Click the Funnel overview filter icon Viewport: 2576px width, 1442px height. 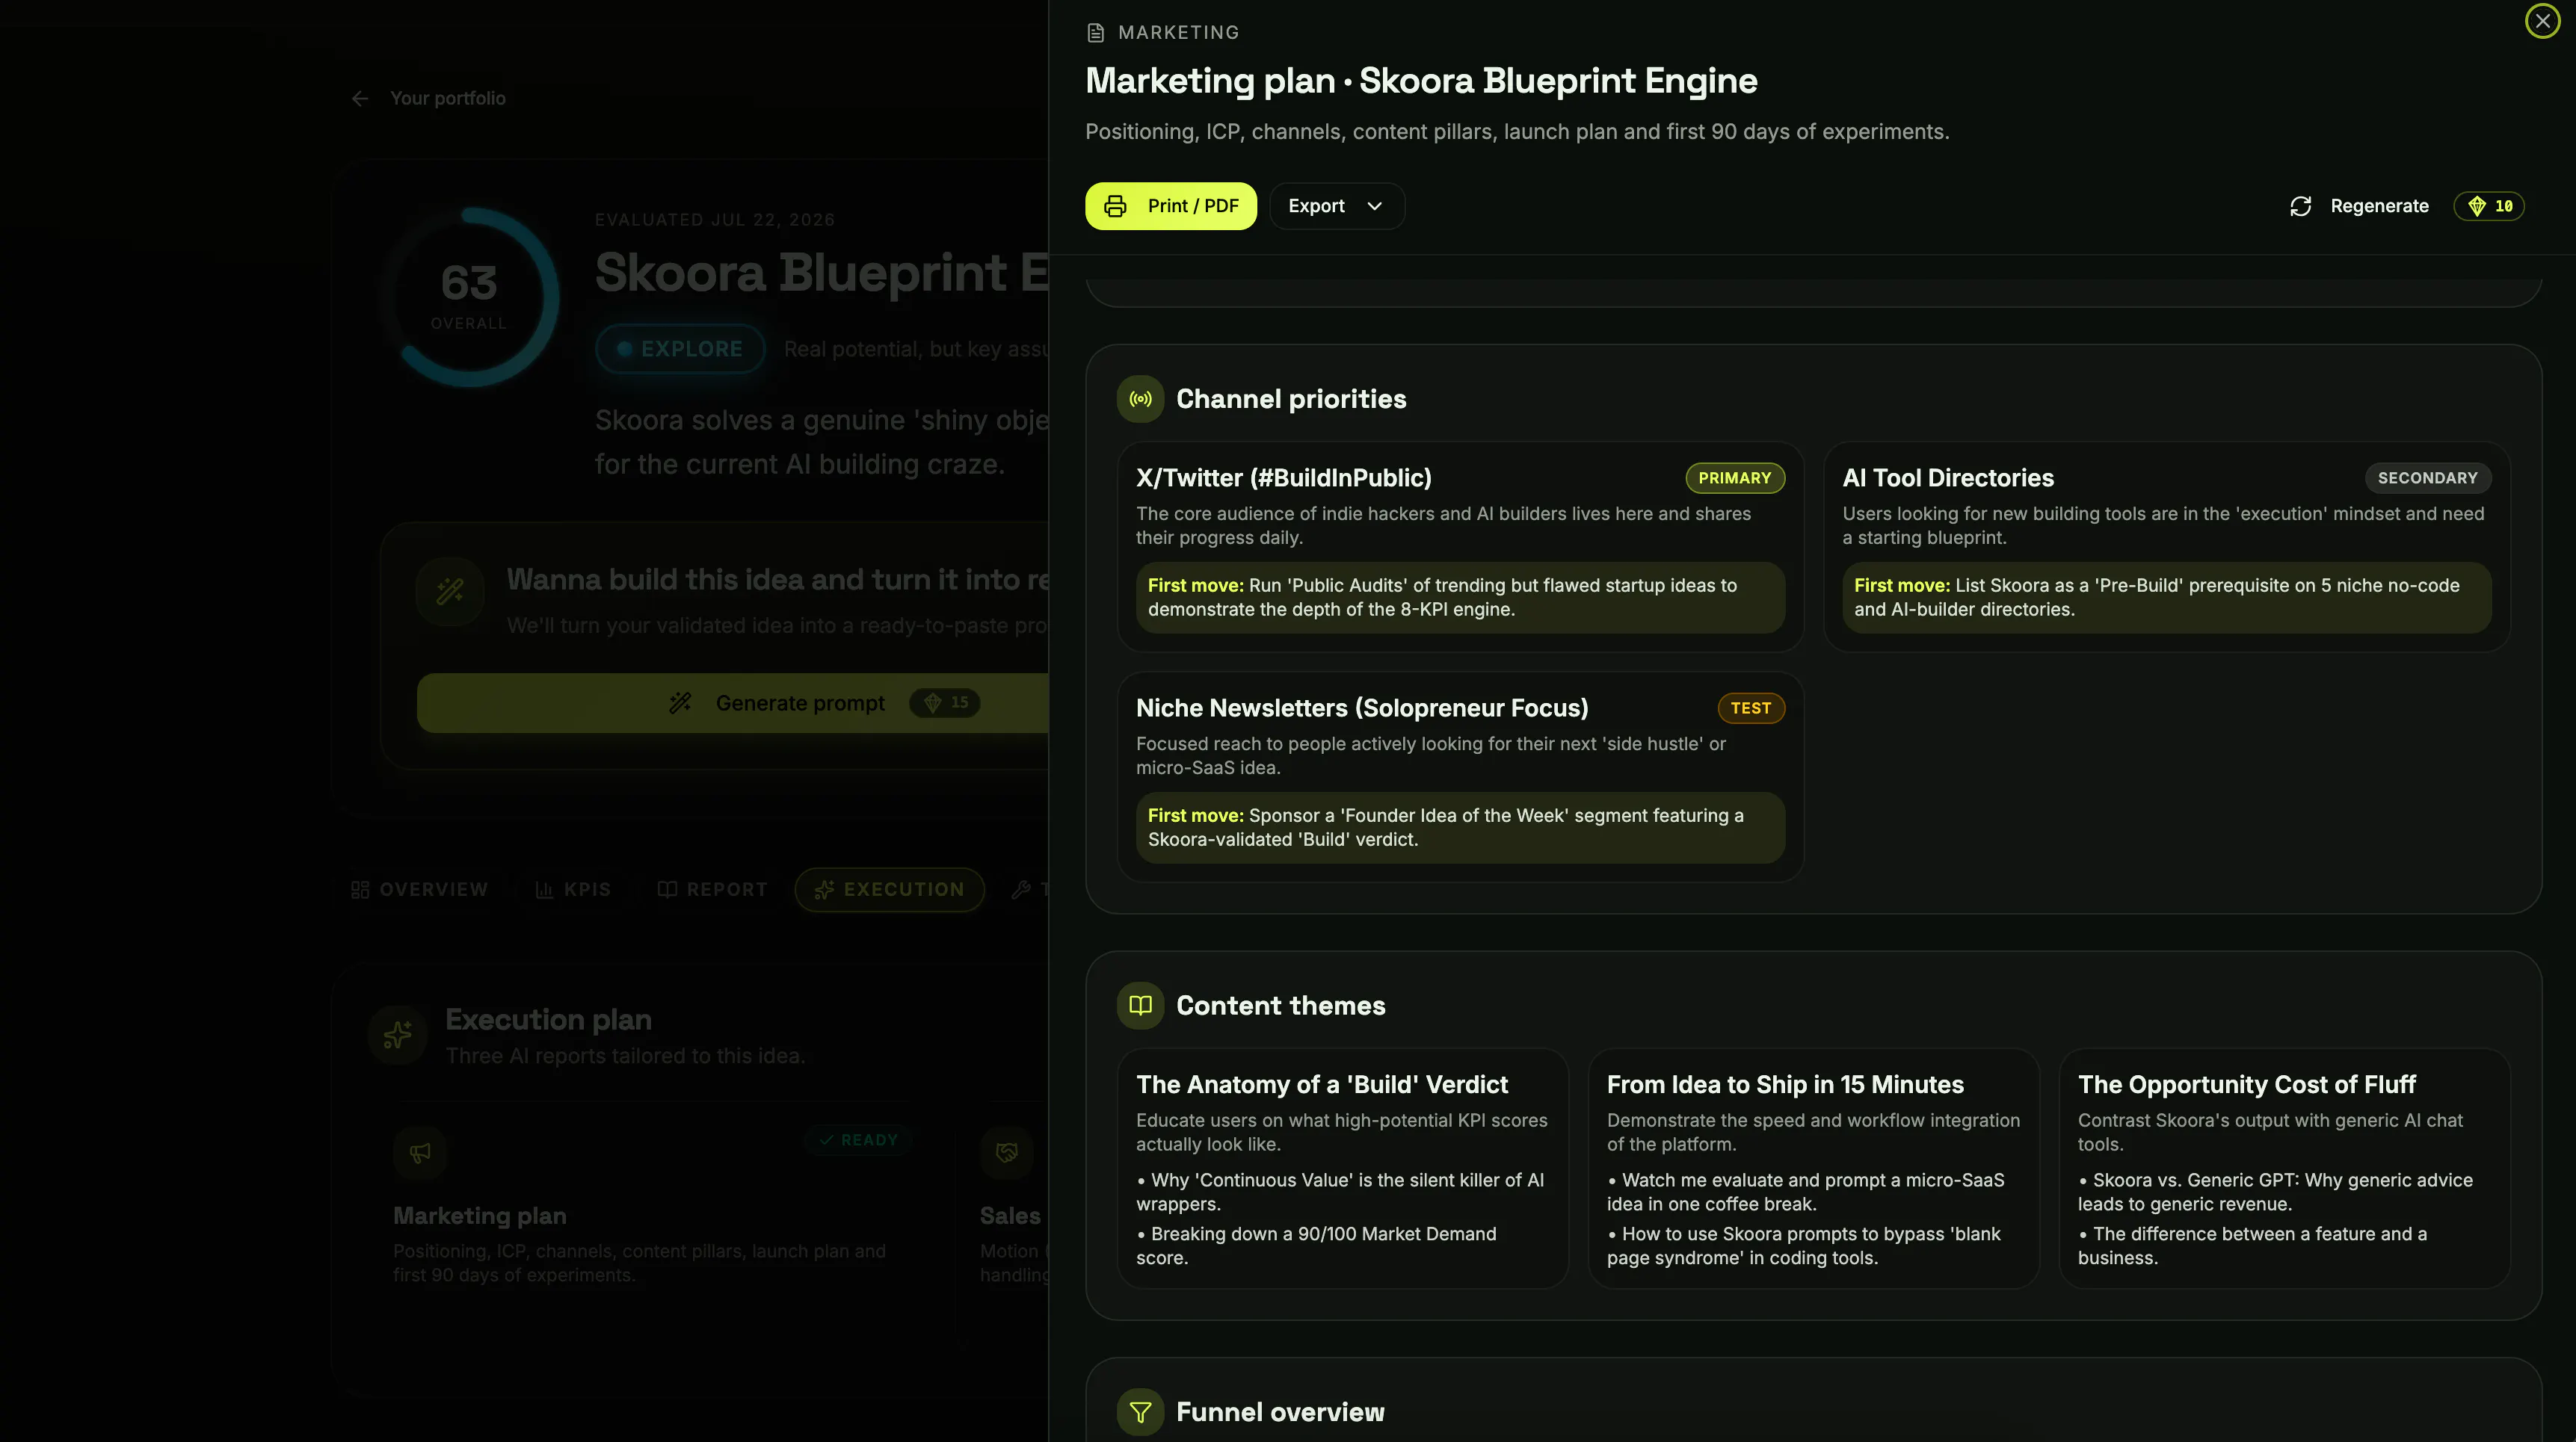tap(1141, 1412)
